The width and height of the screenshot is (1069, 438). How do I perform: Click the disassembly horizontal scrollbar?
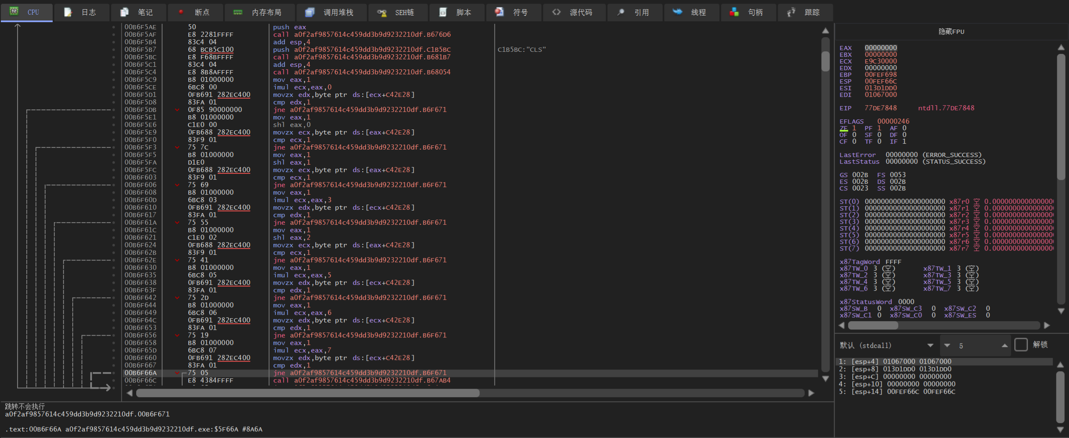[307, 393]
